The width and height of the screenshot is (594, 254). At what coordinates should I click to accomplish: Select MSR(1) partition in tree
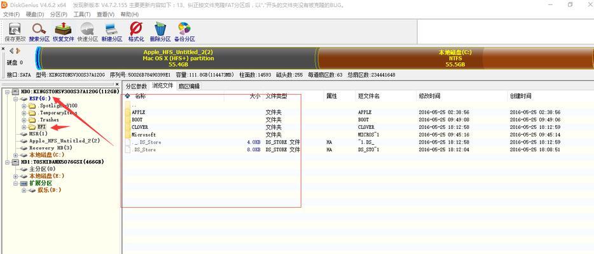click(x=38, y=134)
